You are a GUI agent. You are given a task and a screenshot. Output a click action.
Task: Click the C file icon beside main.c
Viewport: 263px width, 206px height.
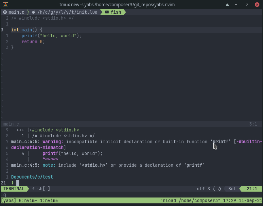pos(5,12)
